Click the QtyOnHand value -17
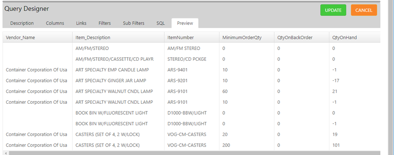The width and height of the screenshot is (394, 155). coord(336,81)
